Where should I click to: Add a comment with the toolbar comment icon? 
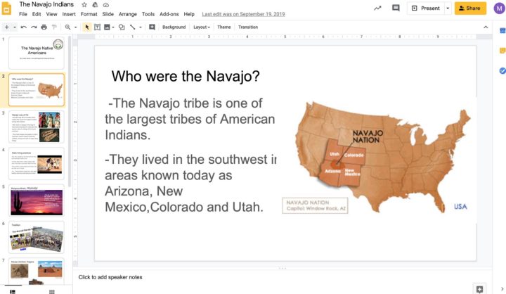(152, 27)
